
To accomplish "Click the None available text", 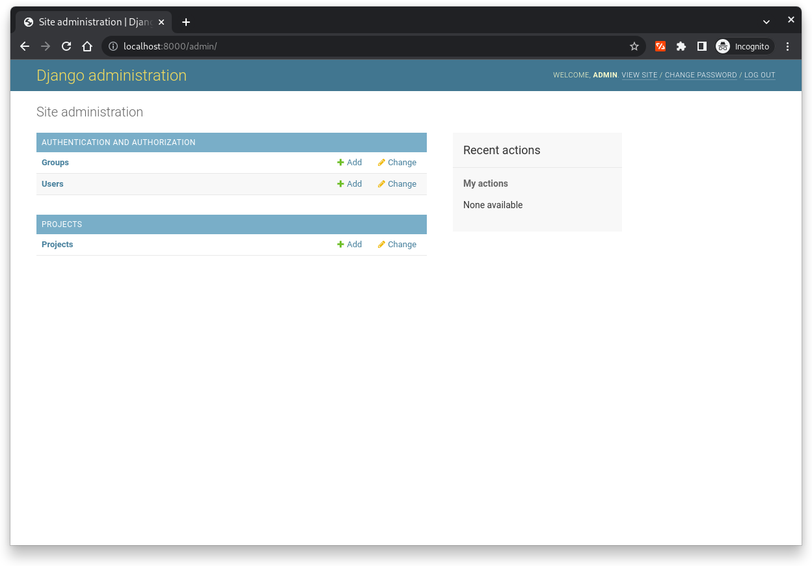I will tap(493, 205).
